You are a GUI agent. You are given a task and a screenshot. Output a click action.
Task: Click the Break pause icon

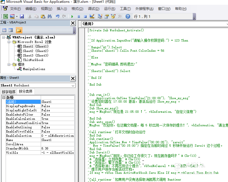[79, 16]
